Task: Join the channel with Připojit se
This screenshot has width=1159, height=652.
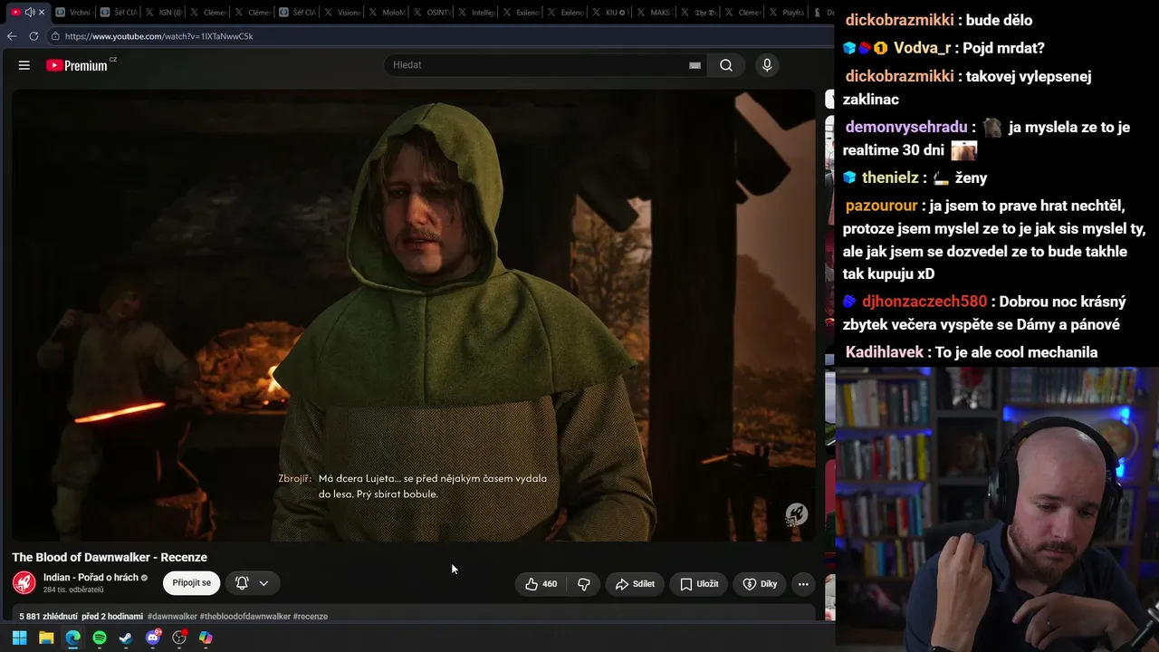Action: [x=192, y=583]
